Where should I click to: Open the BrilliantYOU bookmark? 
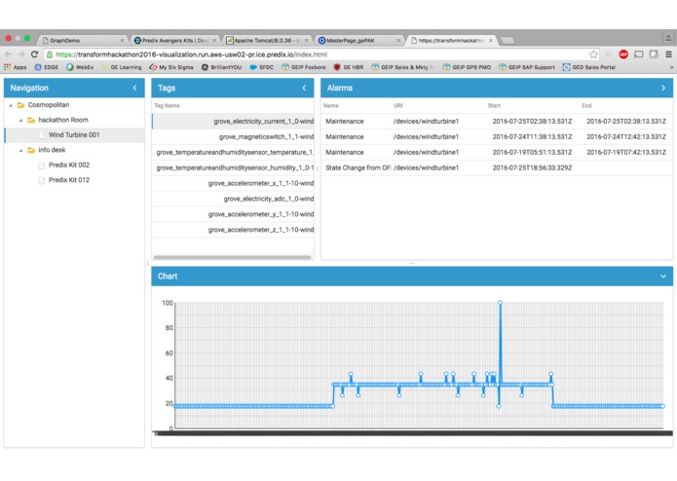pyautogui.click(x=221, y=67)
